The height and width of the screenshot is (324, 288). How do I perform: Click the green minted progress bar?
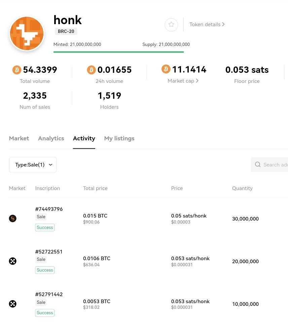pos(119,52)
